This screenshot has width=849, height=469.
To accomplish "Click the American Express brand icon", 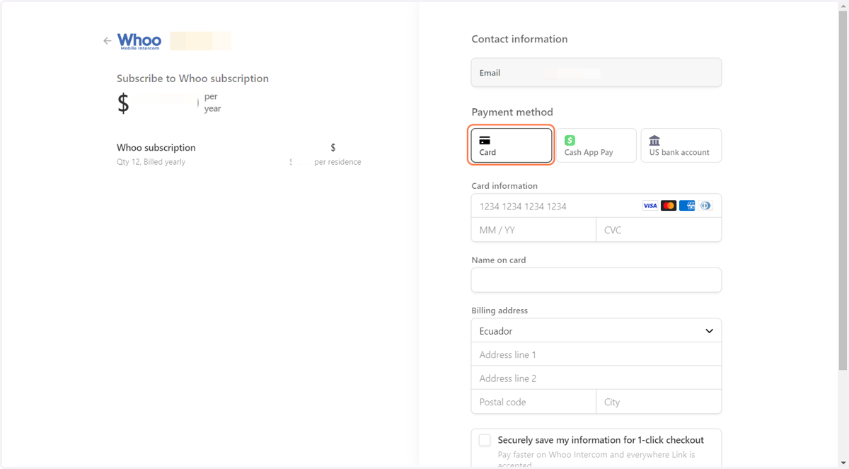I will 687,206.
